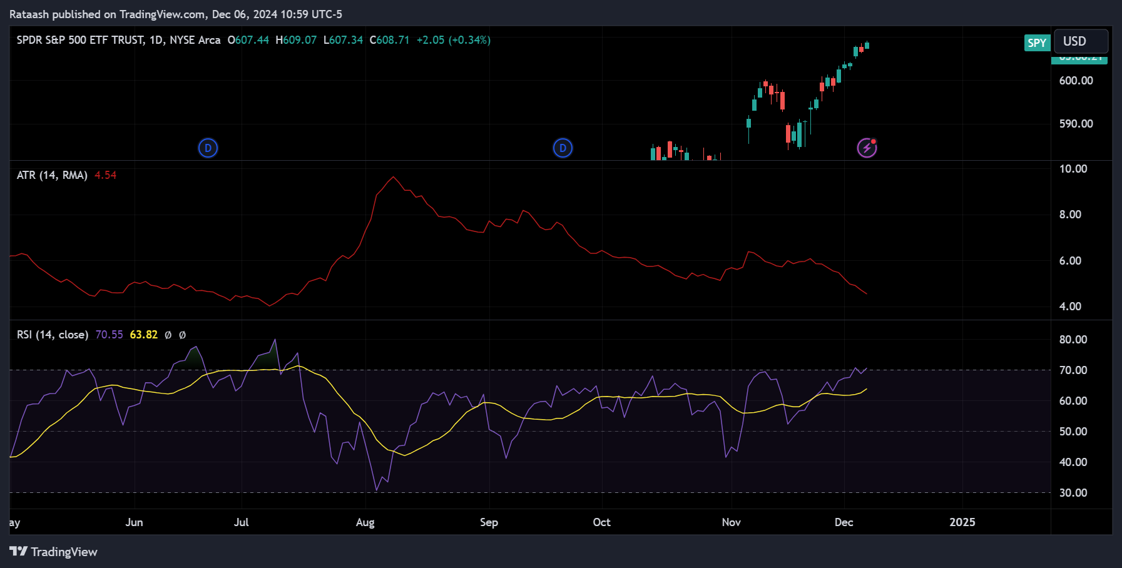This screenshot has width=1122, height=568.
Task: Click the 590.00 price axis label
Action: [1076, 124]
